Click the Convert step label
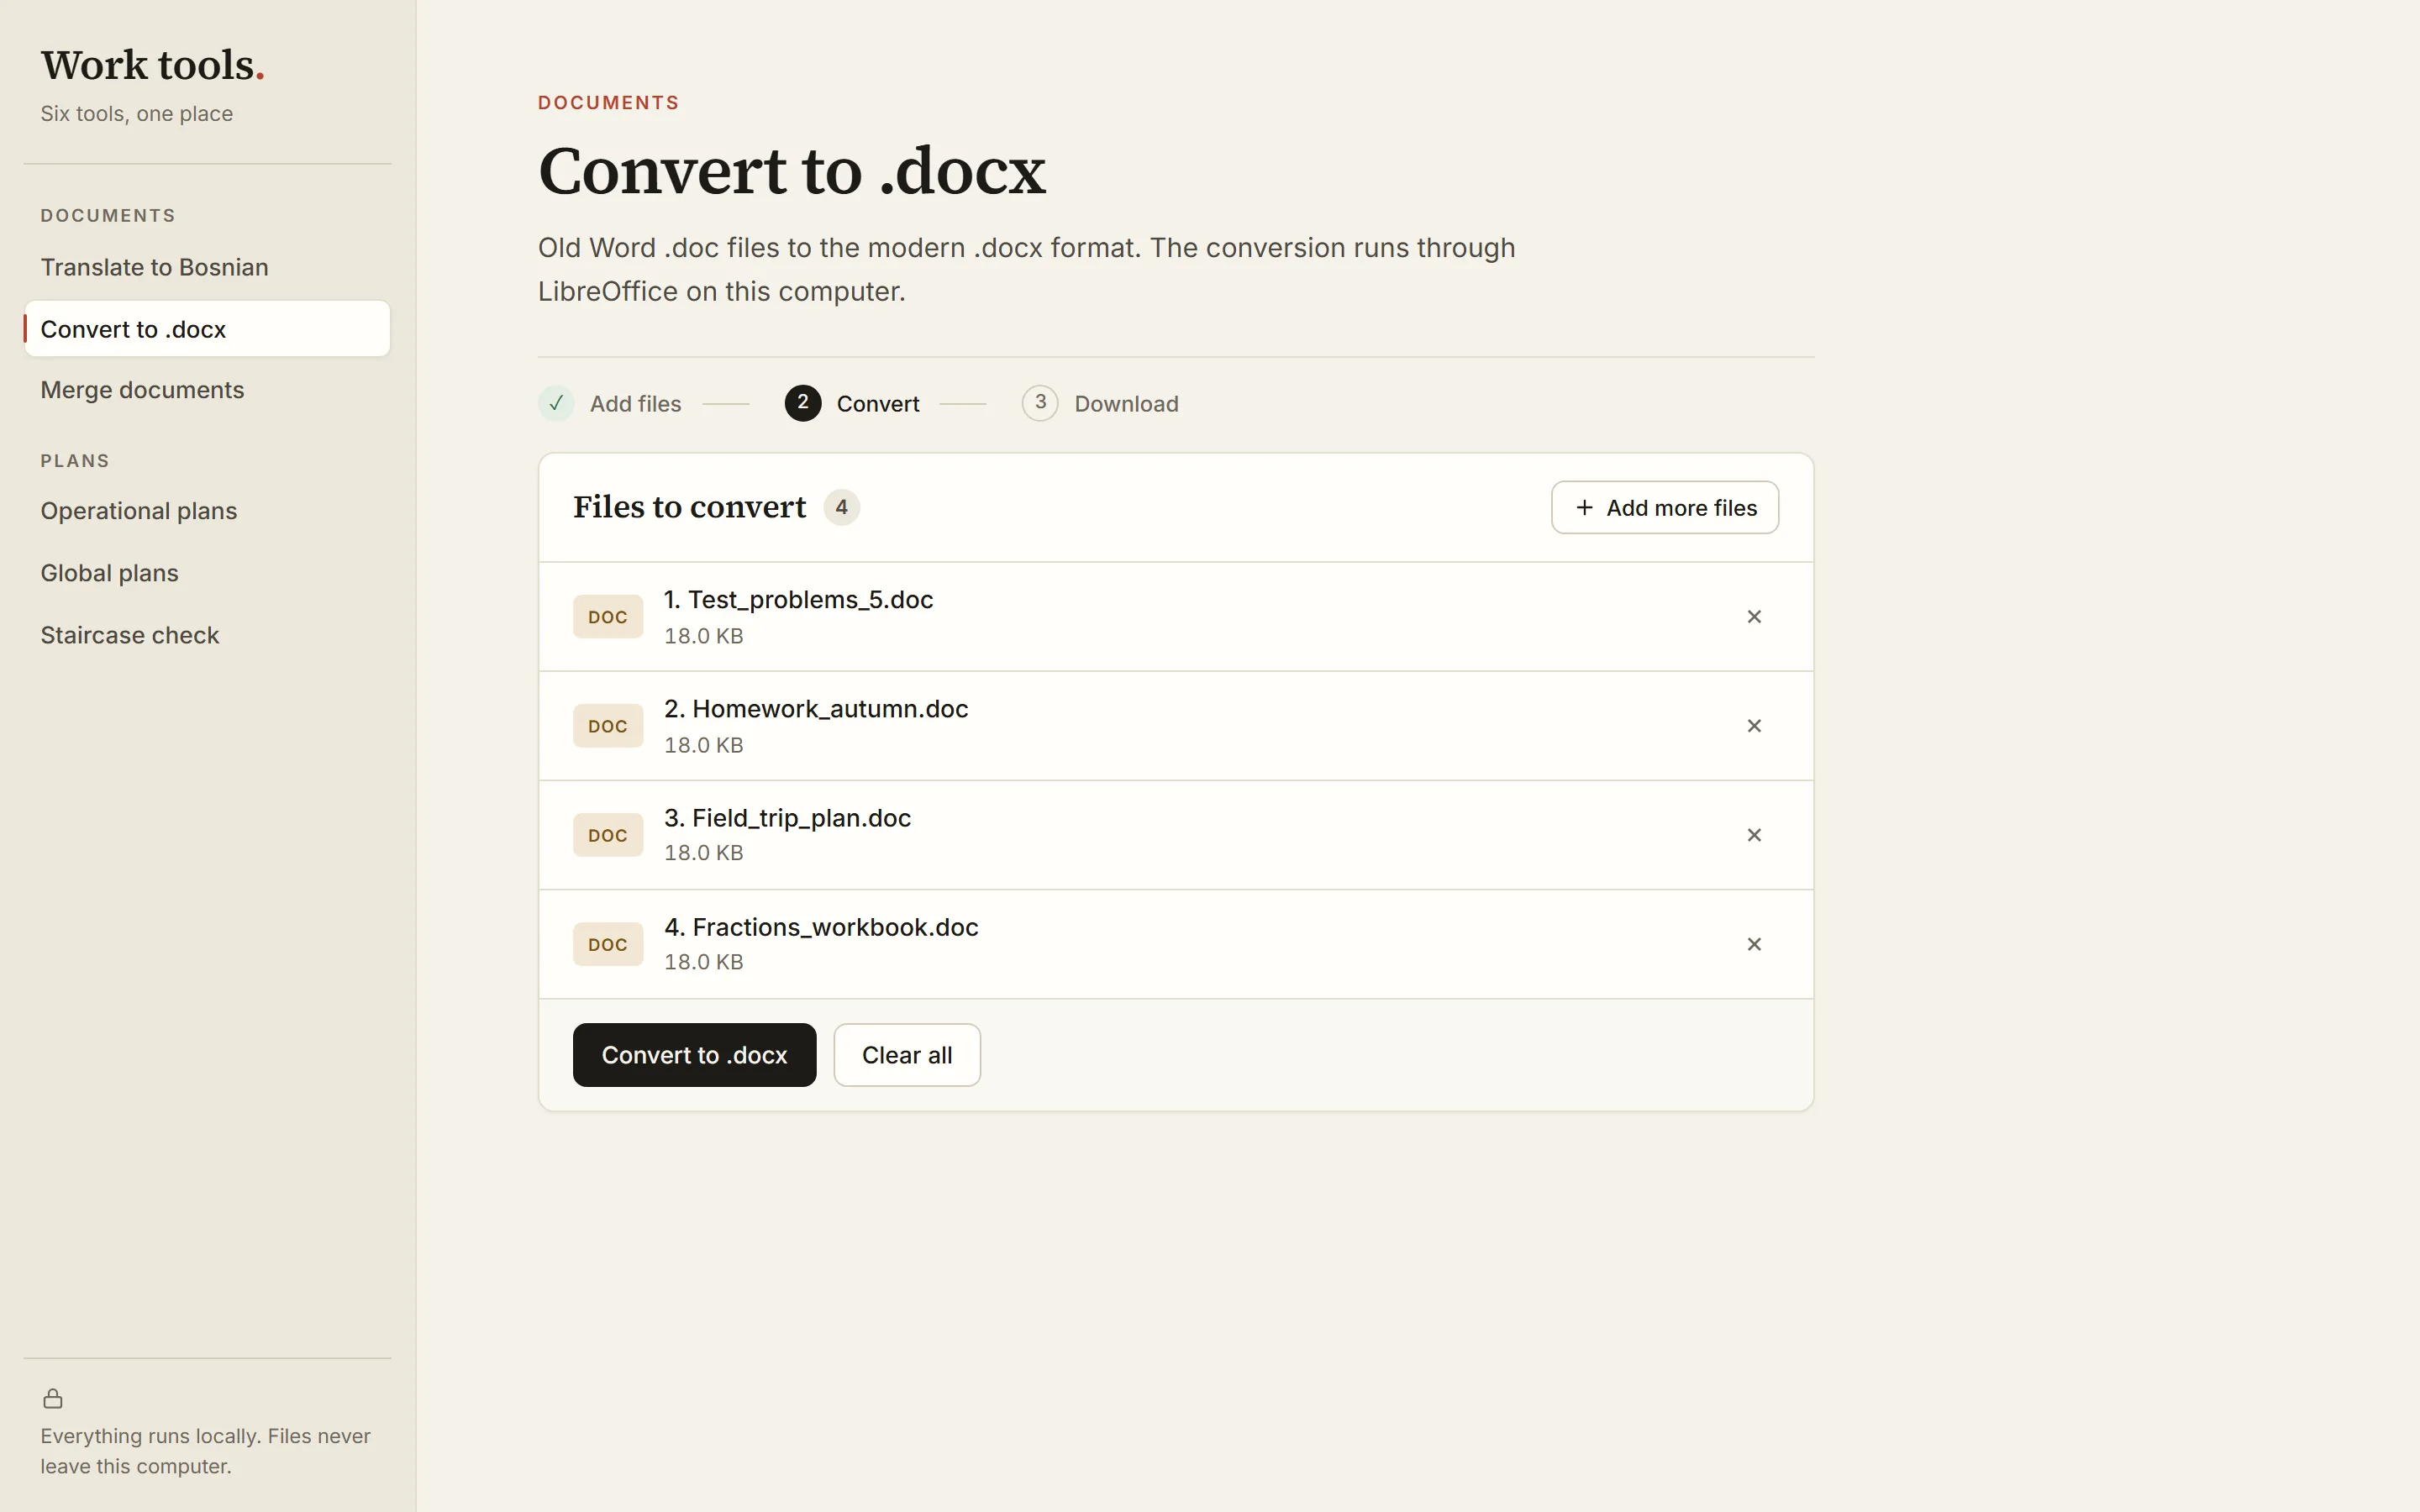2420x1512 pixels. pos(878,404)
